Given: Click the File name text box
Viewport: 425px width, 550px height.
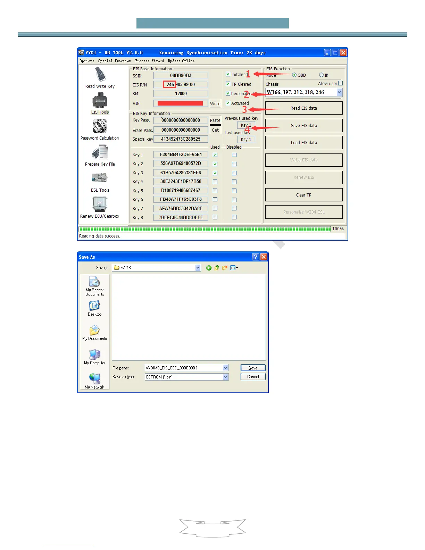Looking at the screenshot, I should coord(184,368).
